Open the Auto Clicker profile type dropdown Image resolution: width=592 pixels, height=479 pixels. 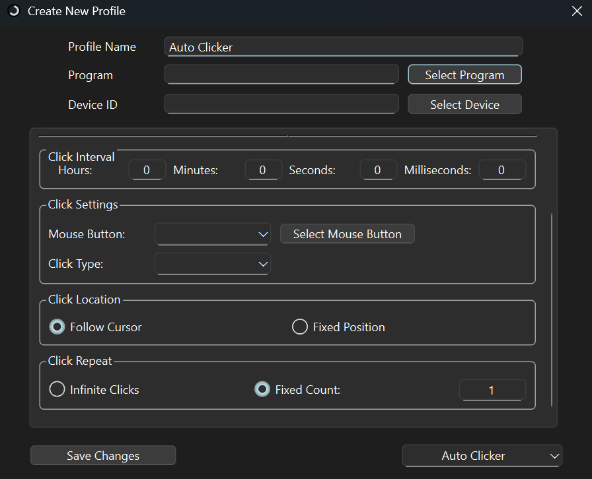tap(482, 456)
